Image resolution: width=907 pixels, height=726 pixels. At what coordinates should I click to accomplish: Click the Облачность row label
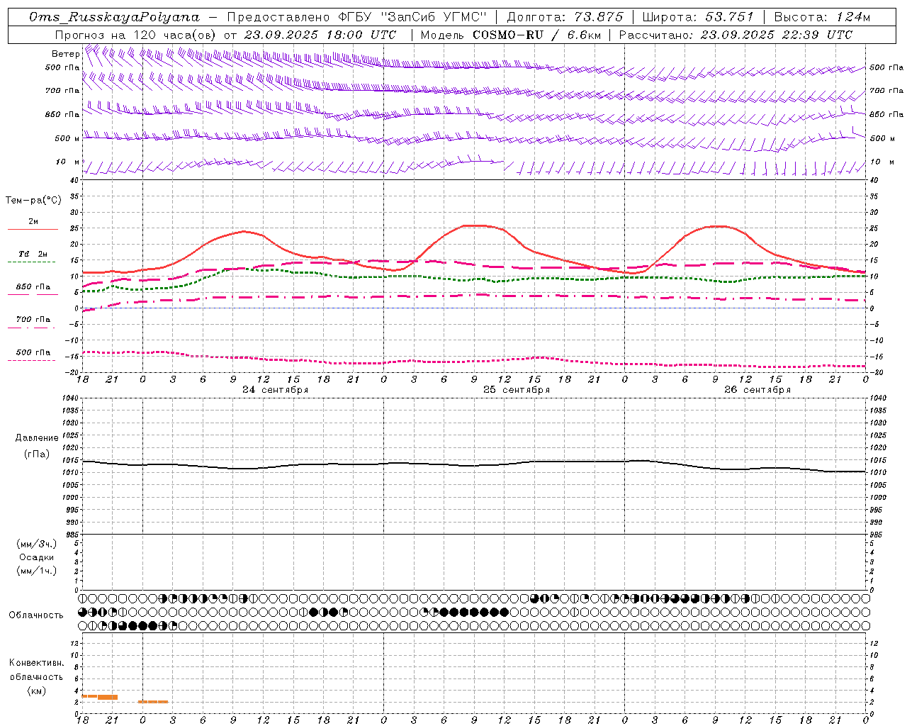tap(36, 615)
